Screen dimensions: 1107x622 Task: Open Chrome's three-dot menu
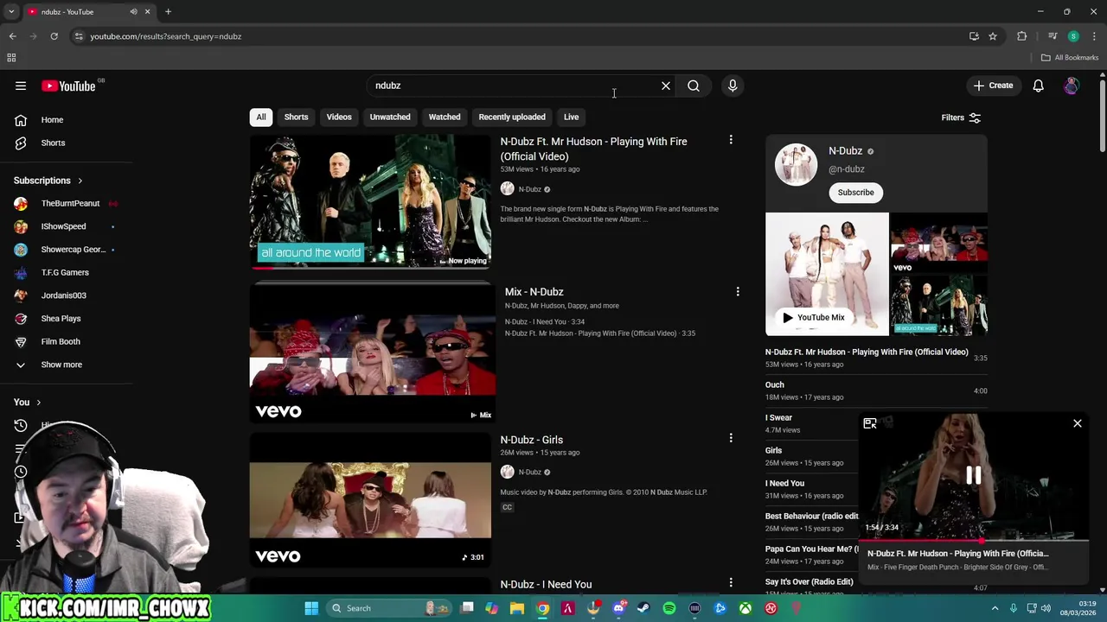tap(1094, 36)
